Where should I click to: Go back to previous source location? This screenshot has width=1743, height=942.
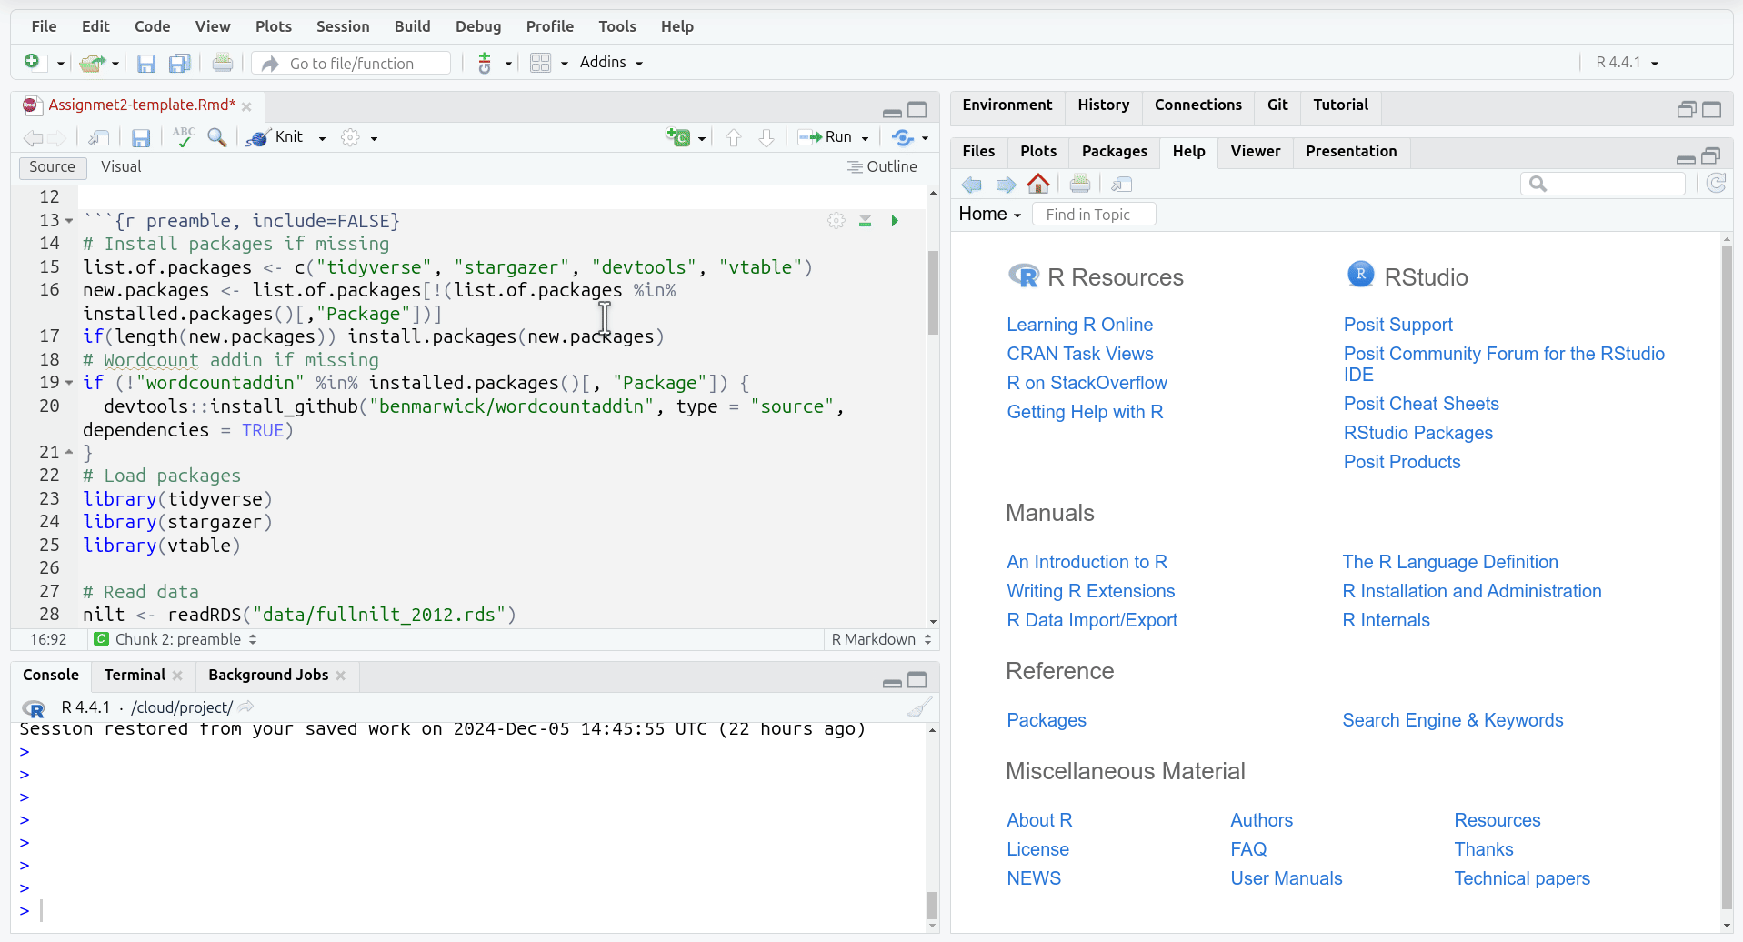[33, 137]
